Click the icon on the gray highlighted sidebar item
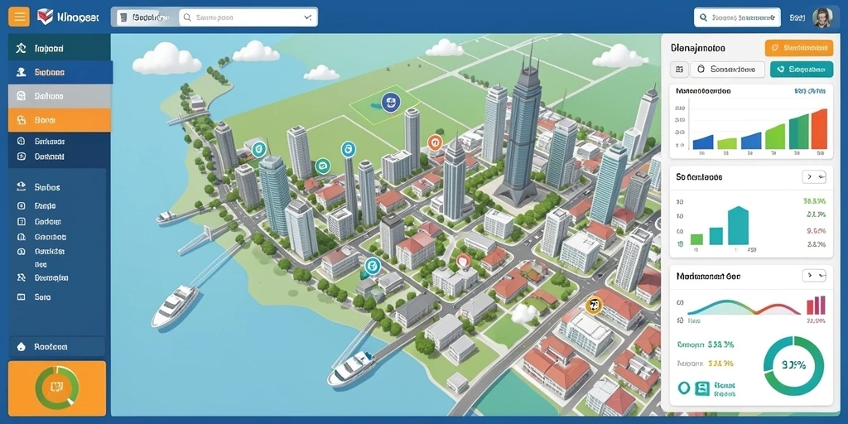The height and width of the screenshot is (424, 848). pos(21,96)
